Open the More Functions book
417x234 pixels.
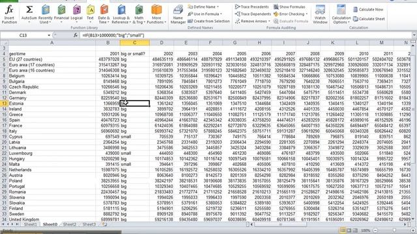[156, 14]
